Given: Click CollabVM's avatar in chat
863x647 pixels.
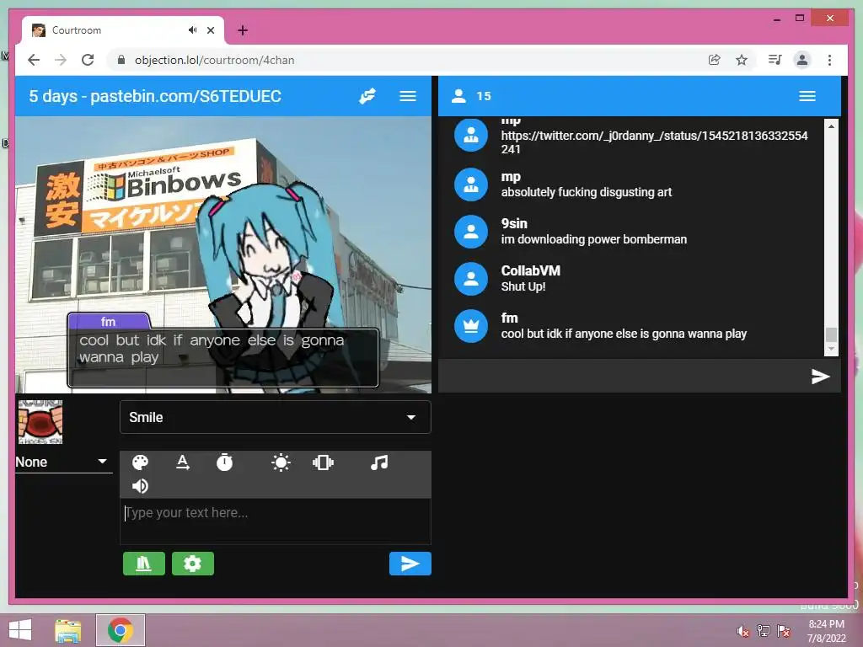Looking at the screenshot, I should click(x=470, y=278).
